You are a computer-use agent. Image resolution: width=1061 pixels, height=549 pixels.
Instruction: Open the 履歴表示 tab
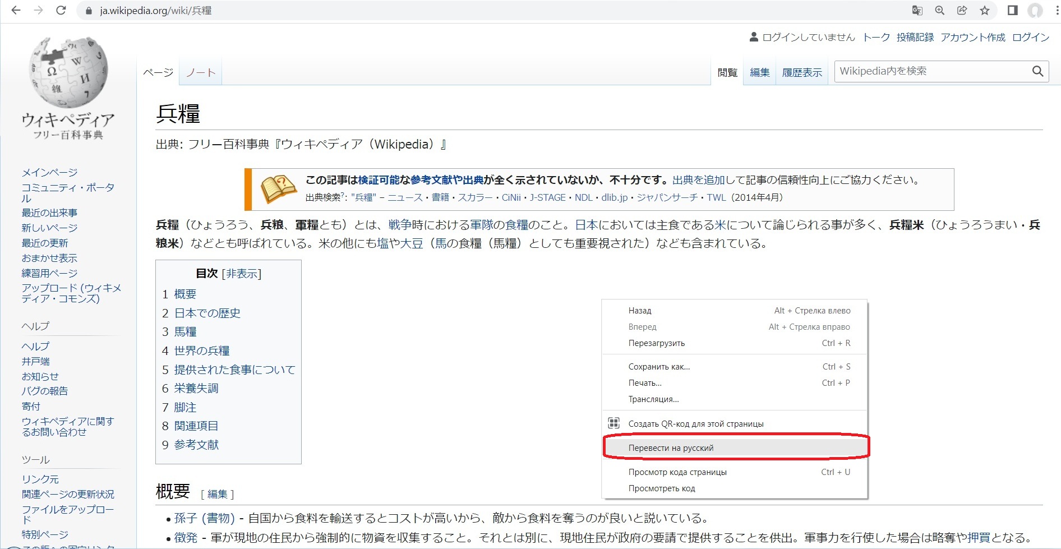(x=802, y=72)
